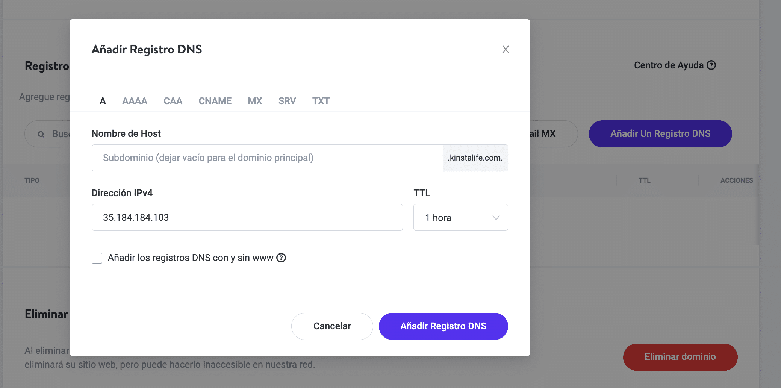Select the A record tab
This screenshot has height=388, width=781.
103,101
